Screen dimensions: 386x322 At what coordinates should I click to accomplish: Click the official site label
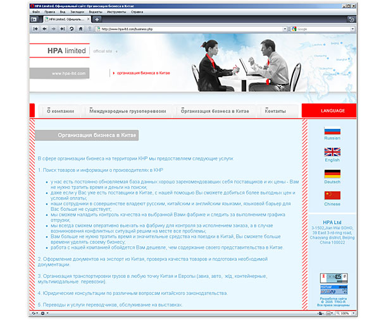pyautogui.click(x=103, y=51)
